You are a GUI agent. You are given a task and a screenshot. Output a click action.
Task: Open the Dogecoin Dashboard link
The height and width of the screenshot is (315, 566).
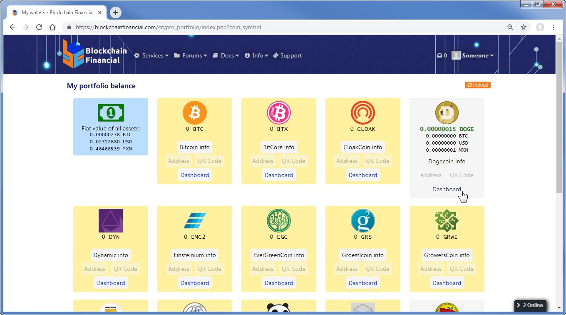tap(447, 189)
